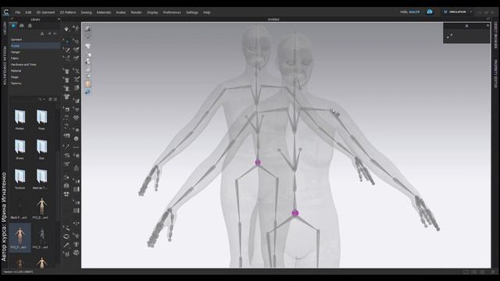Open the Settings menu
The image size is (500, 281).
192,12
